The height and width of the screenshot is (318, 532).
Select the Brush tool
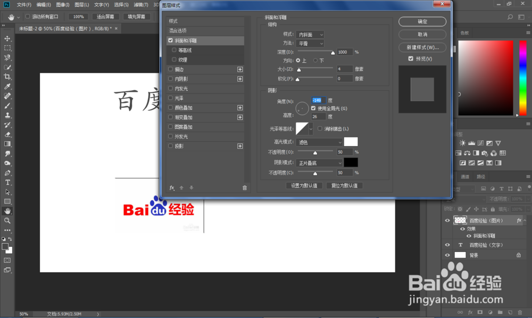pos(7,106)
